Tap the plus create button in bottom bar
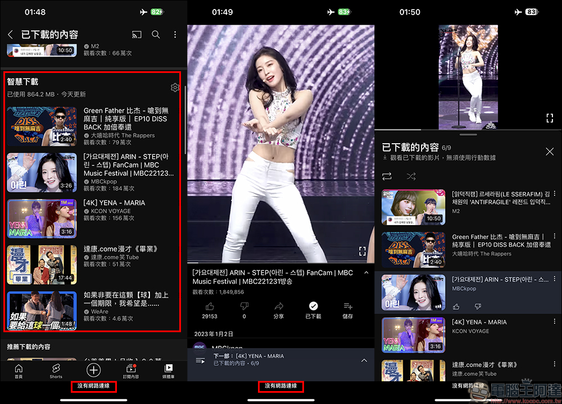The width and height of the screenshot is (562, 404). pyautogui.click(x=93, y=370)
